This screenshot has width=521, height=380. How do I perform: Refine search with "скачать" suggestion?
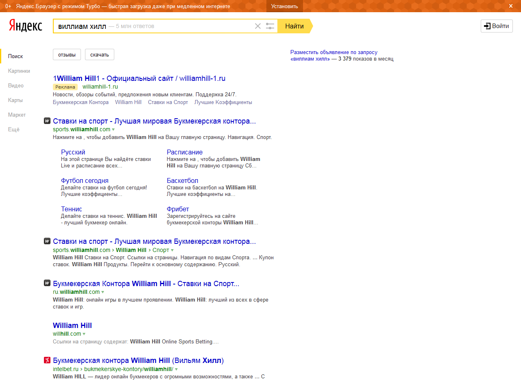100,54
